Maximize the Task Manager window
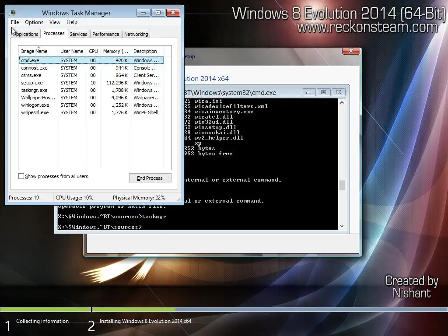 (158, 13)
